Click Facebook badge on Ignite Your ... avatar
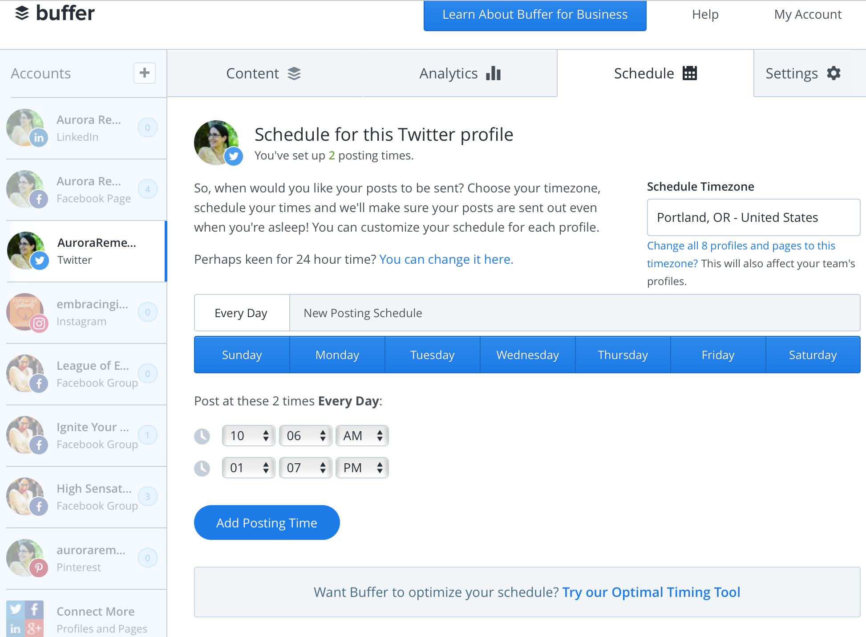Image resolution: width=866 pixels, height=637 pixels. click(x=39, y=445)
